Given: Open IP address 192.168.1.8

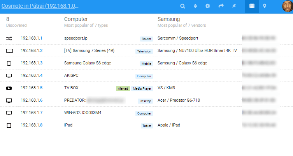Looking at the screenshot, I should click(32, 125).
